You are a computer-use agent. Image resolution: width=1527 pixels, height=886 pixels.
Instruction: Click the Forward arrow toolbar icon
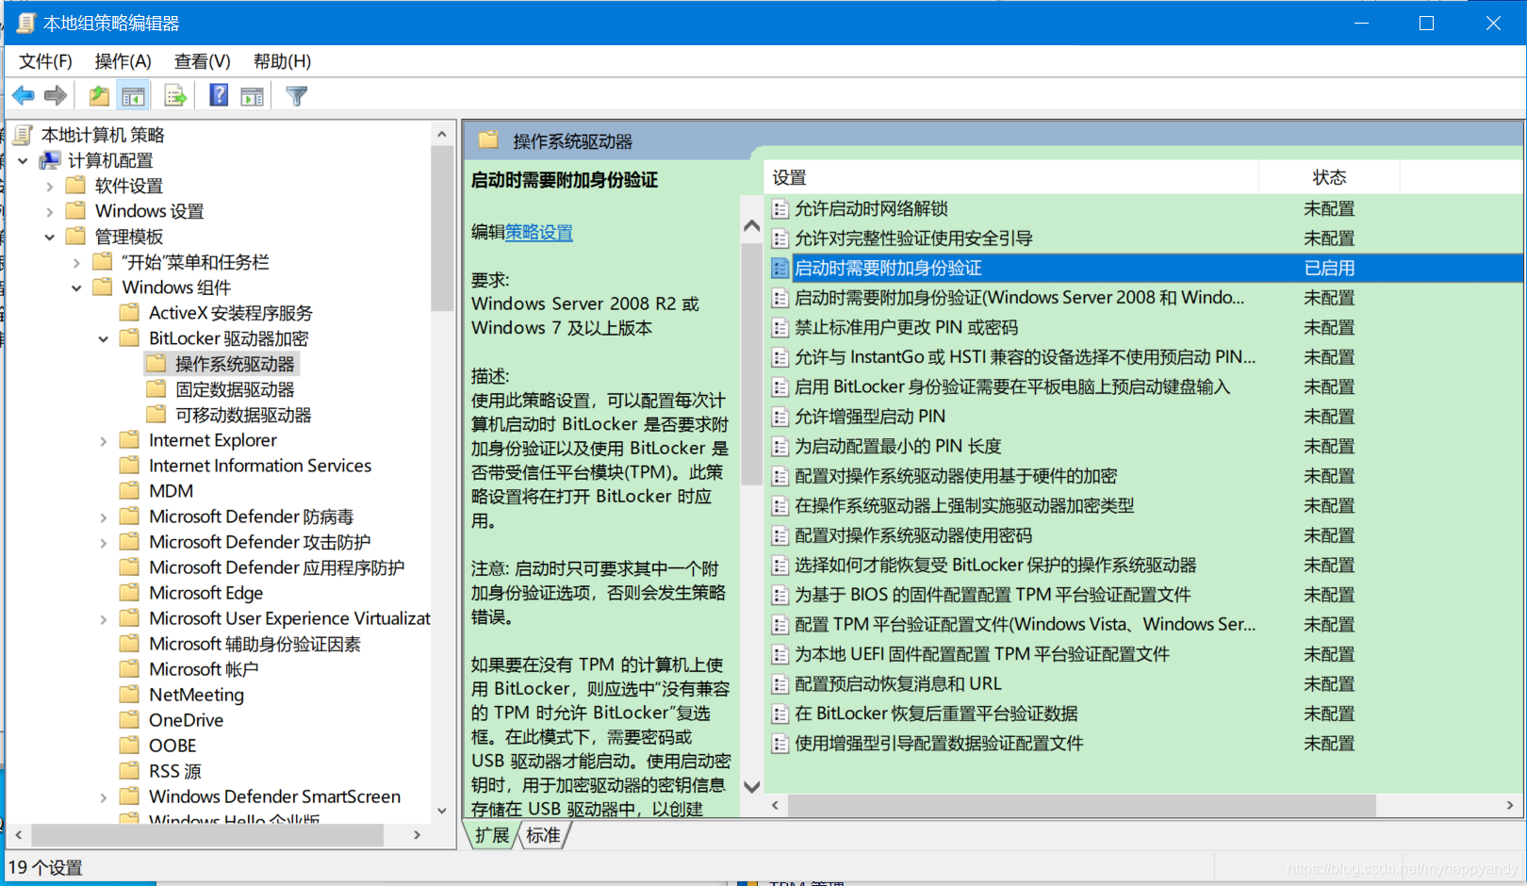coord(56,95)
